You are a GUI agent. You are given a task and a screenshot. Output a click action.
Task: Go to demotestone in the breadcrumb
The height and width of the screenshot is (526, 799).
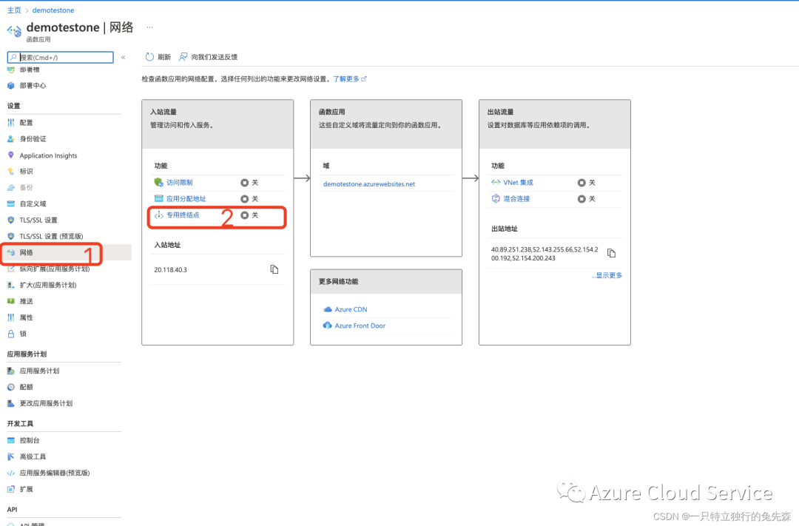[53, 10]
